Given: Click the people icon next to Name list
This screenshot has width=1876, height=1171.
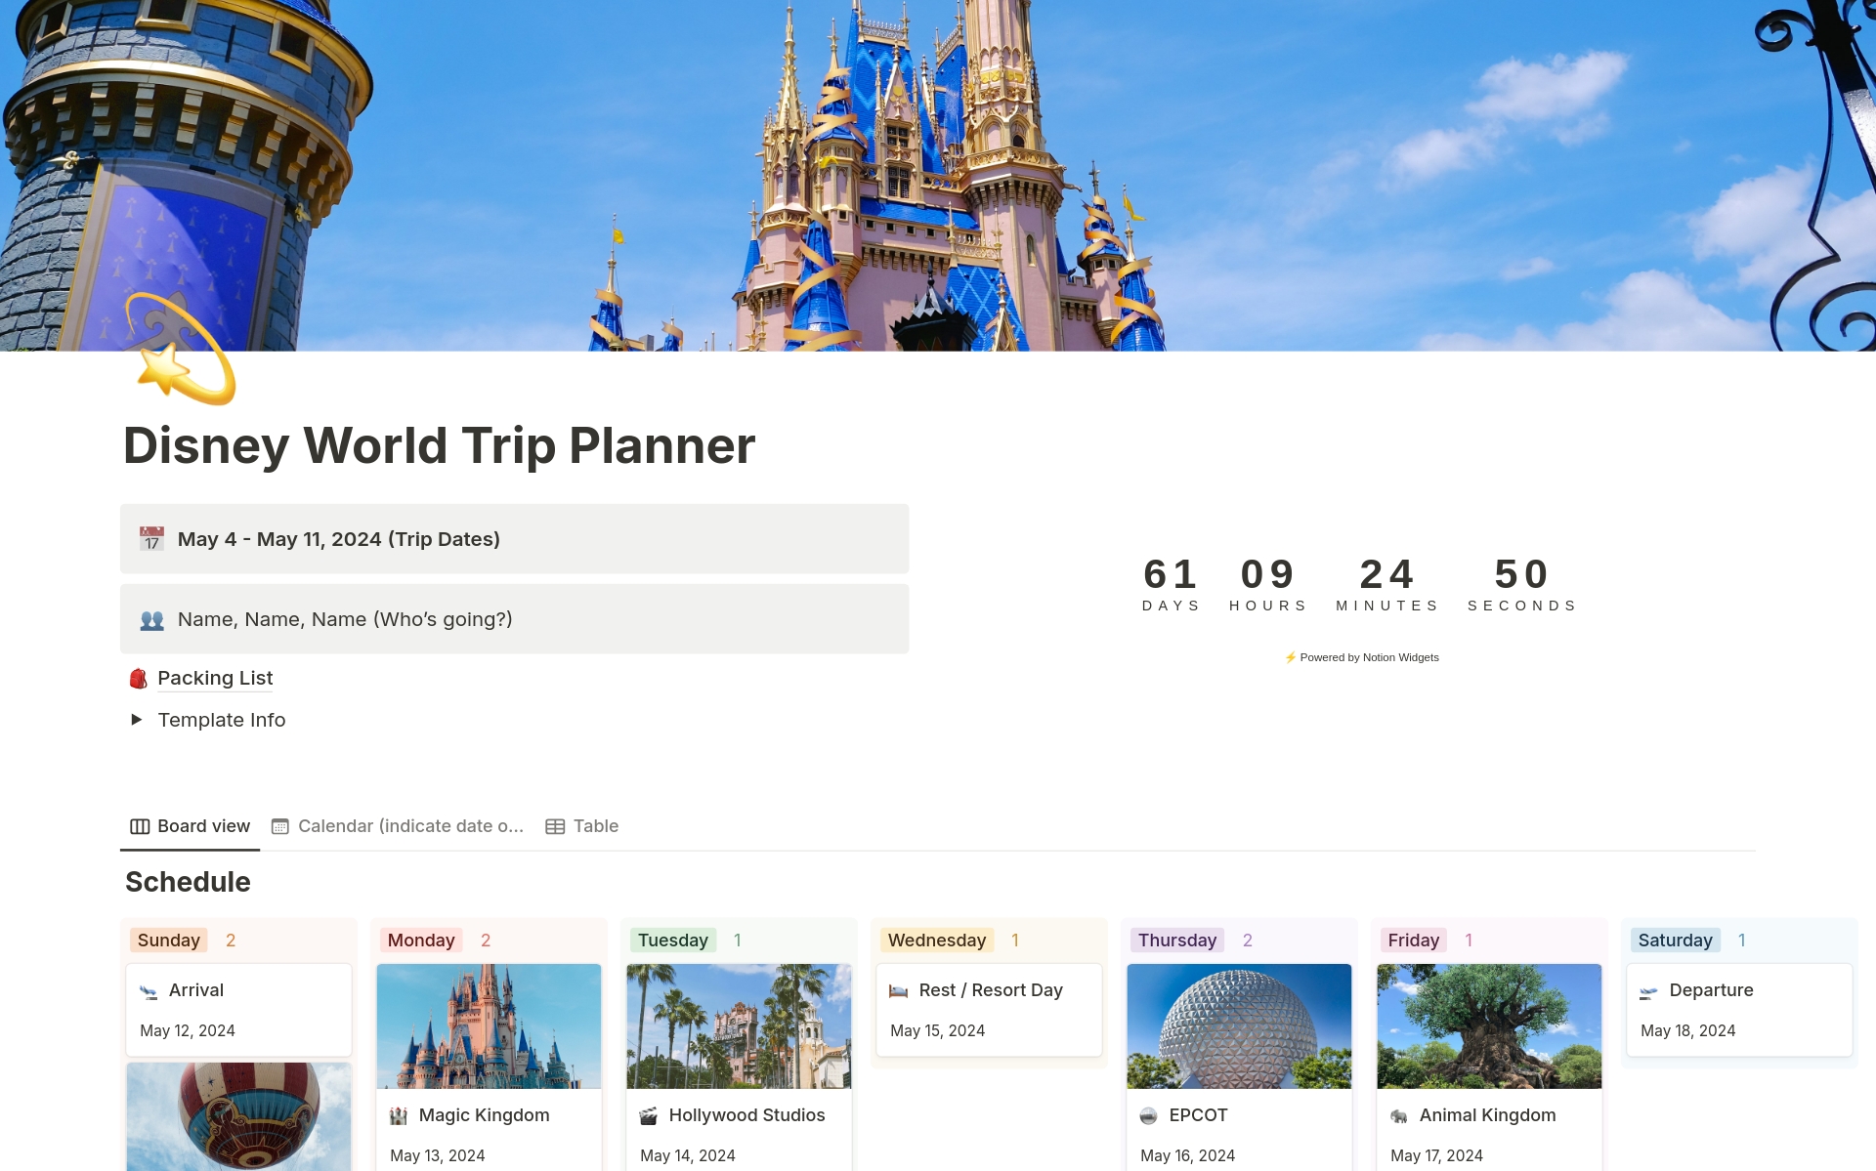Looking at the screenshot, I should pyautogui.click(x=151, y=620).
